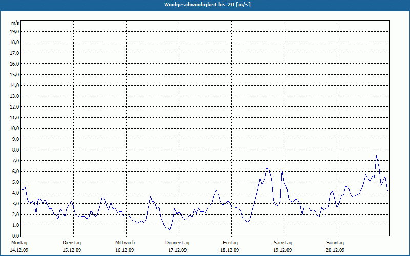The height and width of the screenshot is (256, 410).
Task: Select the 'Samstag' day label
Action: (x=283, y=243)
